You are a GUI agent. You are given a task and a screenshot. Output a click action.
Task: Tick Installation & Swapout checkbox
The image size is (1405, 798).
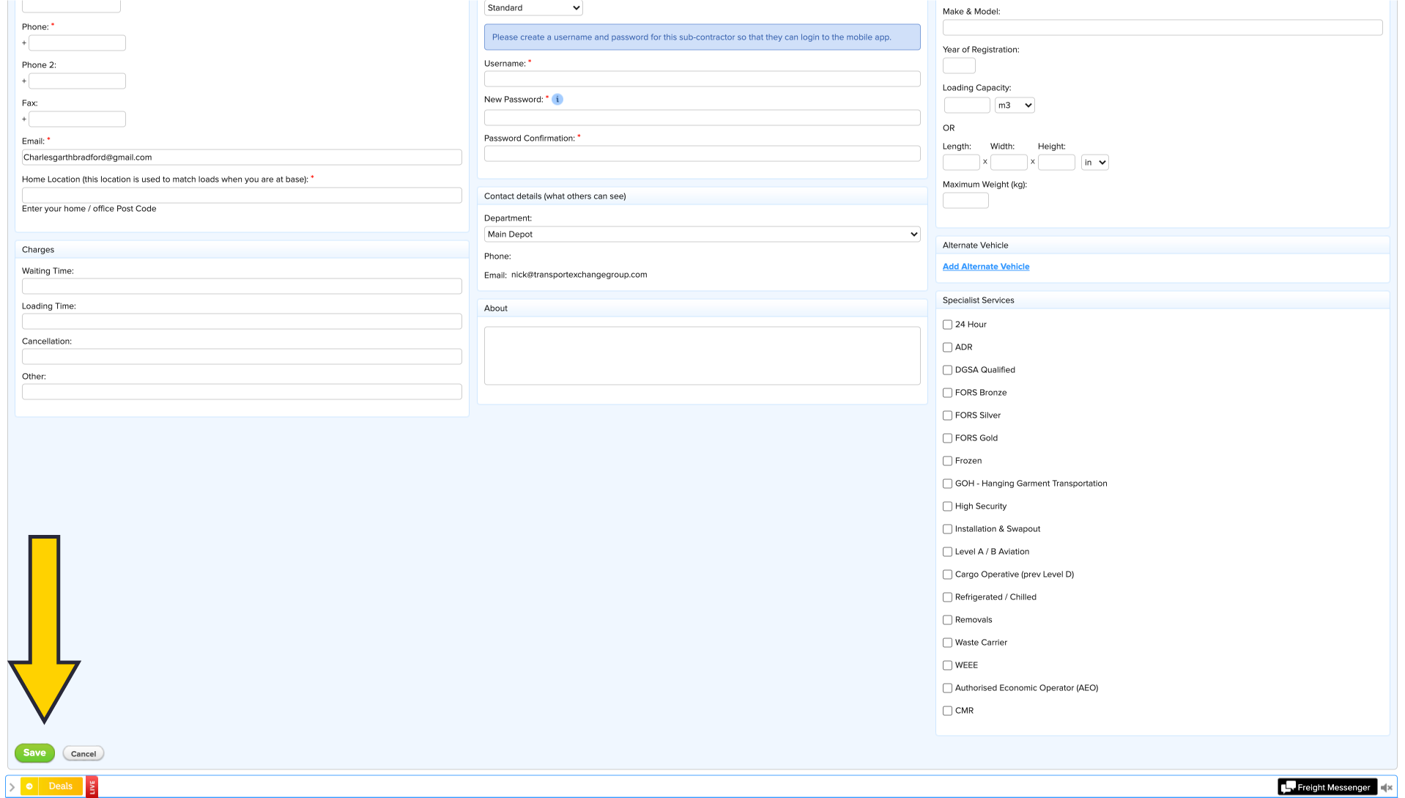click(947, 529)
